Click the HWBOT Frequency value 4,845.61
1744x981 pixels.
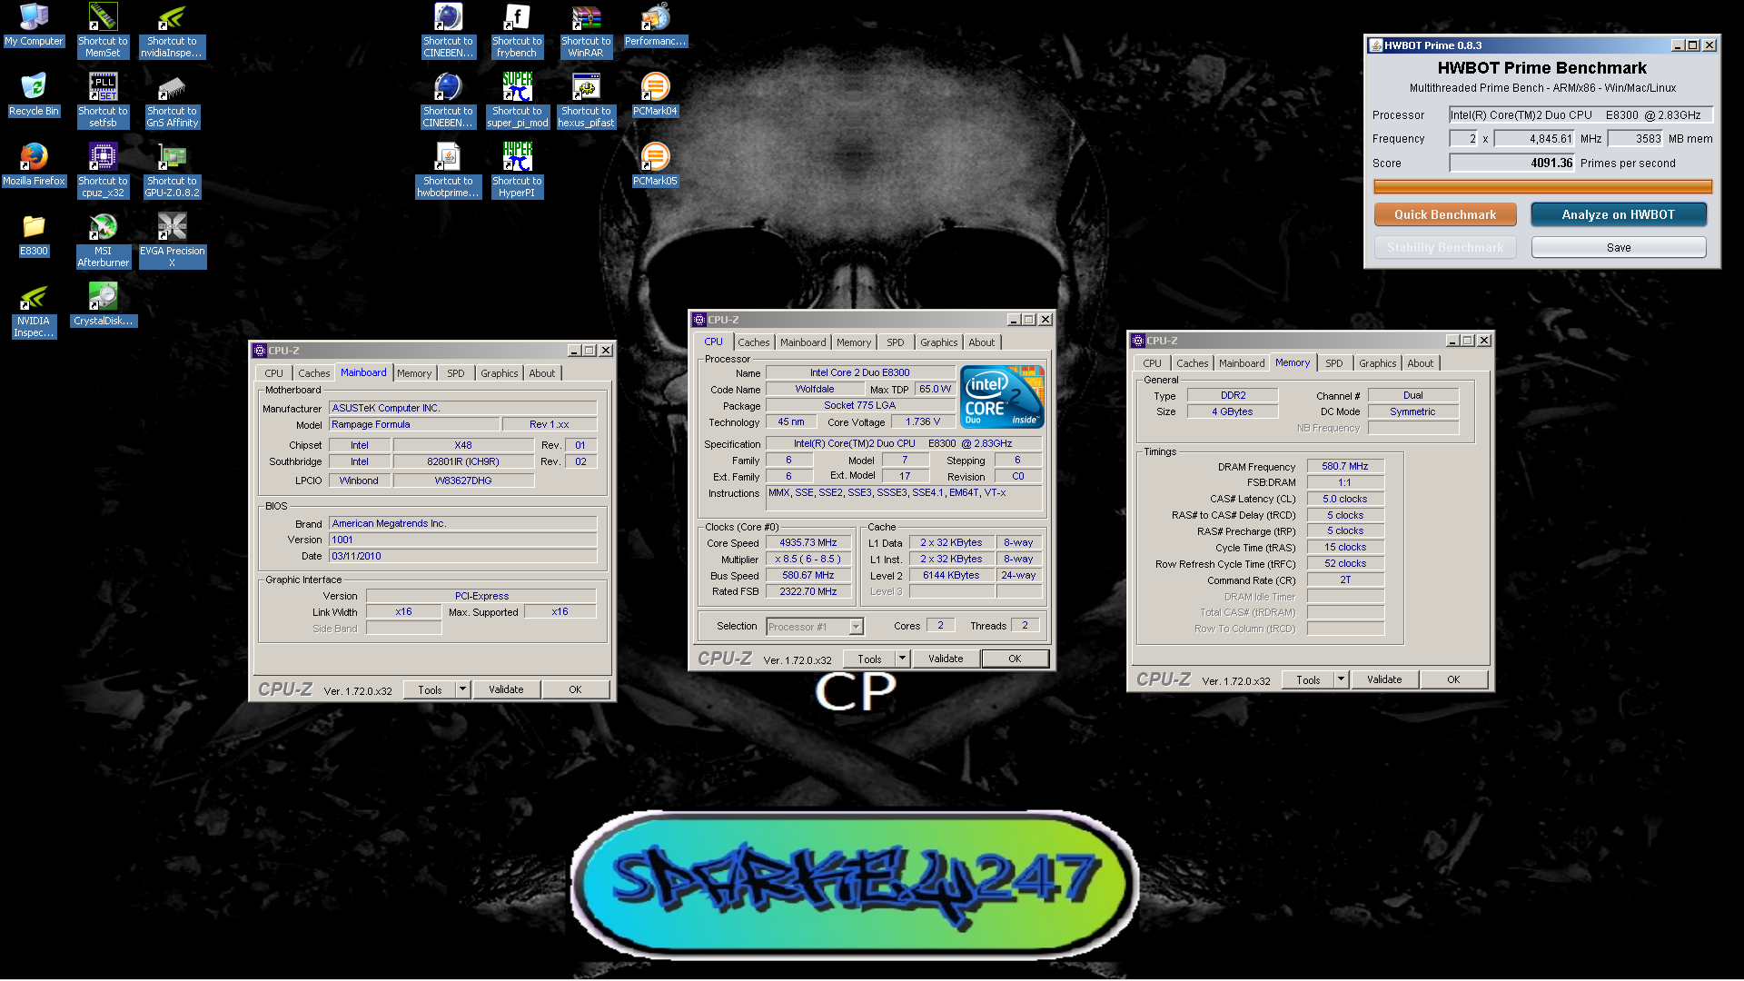1535,139
